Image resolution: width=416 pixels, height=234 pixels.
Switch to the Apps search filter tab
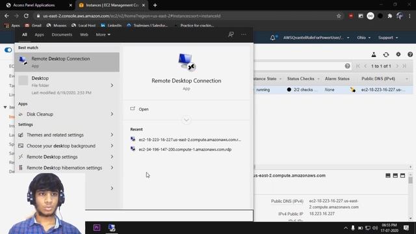click(39, 34)
